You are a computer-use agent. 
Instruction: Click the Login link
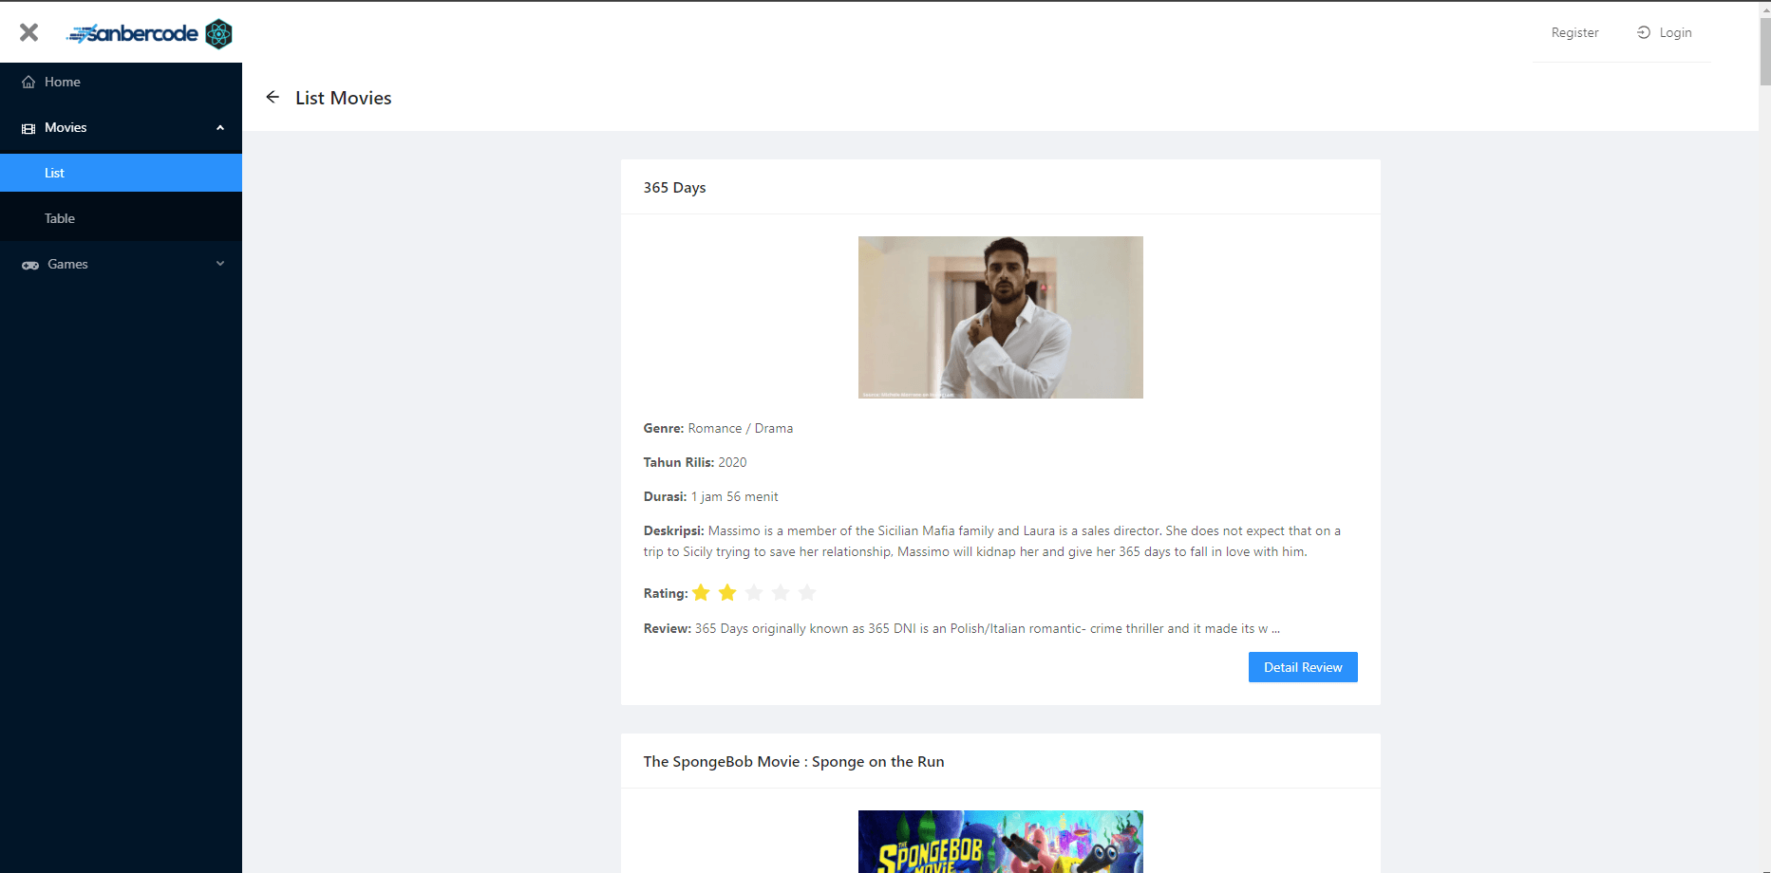(1675, 32)
